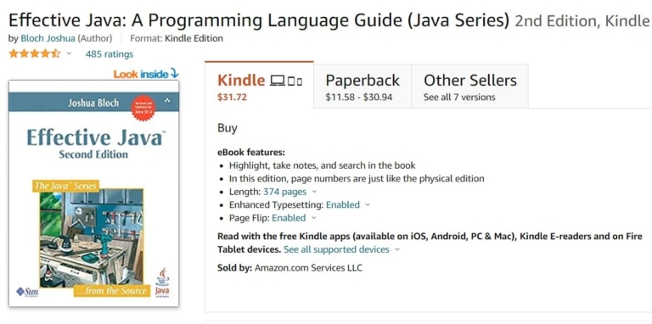Click the Sun logo on book cover
The image size is (652, 324).
tap(27, 292)
